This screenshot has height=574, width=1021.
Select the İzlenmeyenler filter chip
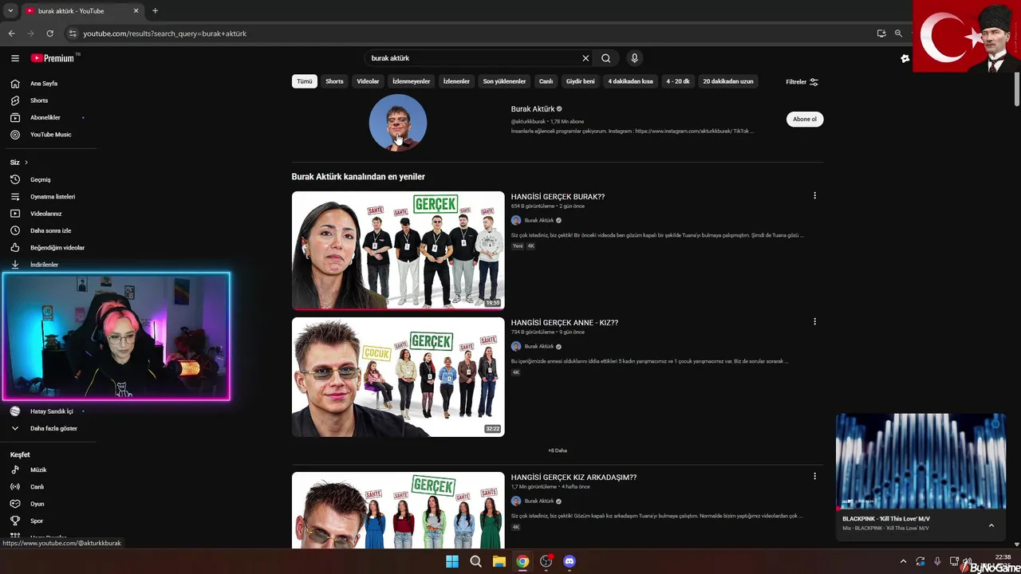(x=411, y=81)
